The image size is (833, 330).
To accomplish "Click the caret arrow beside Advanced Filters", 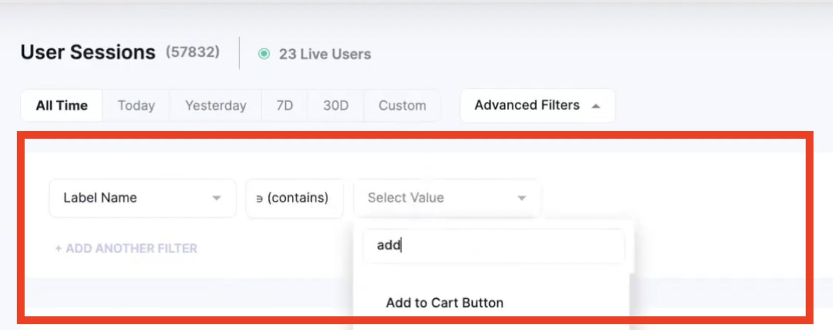I will [596, 106].
